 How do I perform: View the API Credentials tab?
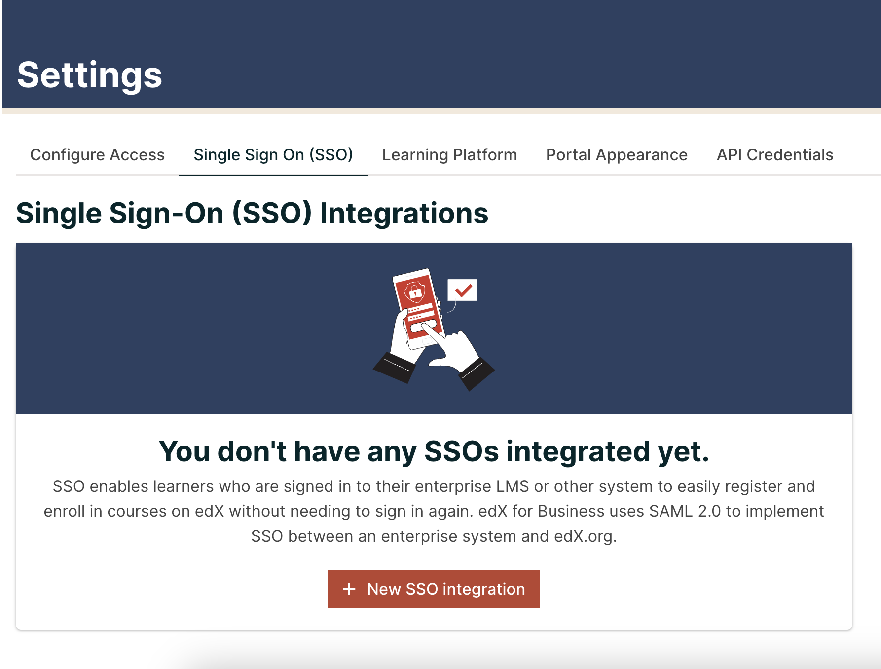point(774,154)
